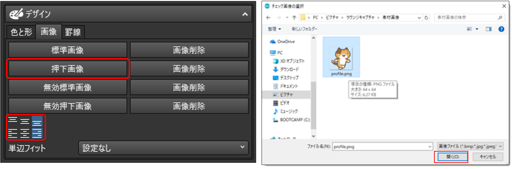Switch to the 罫線 tab

[73, 32]
